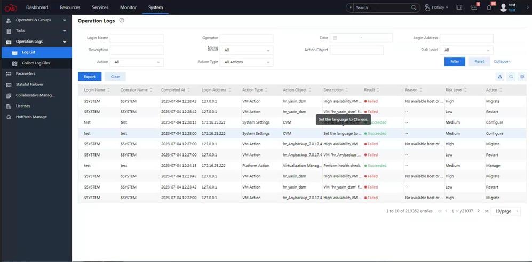Image resolution: width=532 pixels, height=262 pixels.
Task: Click the Collapse link
Action: (502, 62)
